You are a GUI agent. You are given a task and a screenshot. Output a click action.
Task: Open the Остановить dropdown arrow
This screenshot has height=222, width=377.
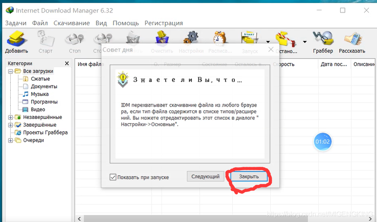[x=305, y=42]
